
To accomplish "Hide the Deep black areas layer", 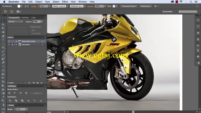I will point(9,41).
